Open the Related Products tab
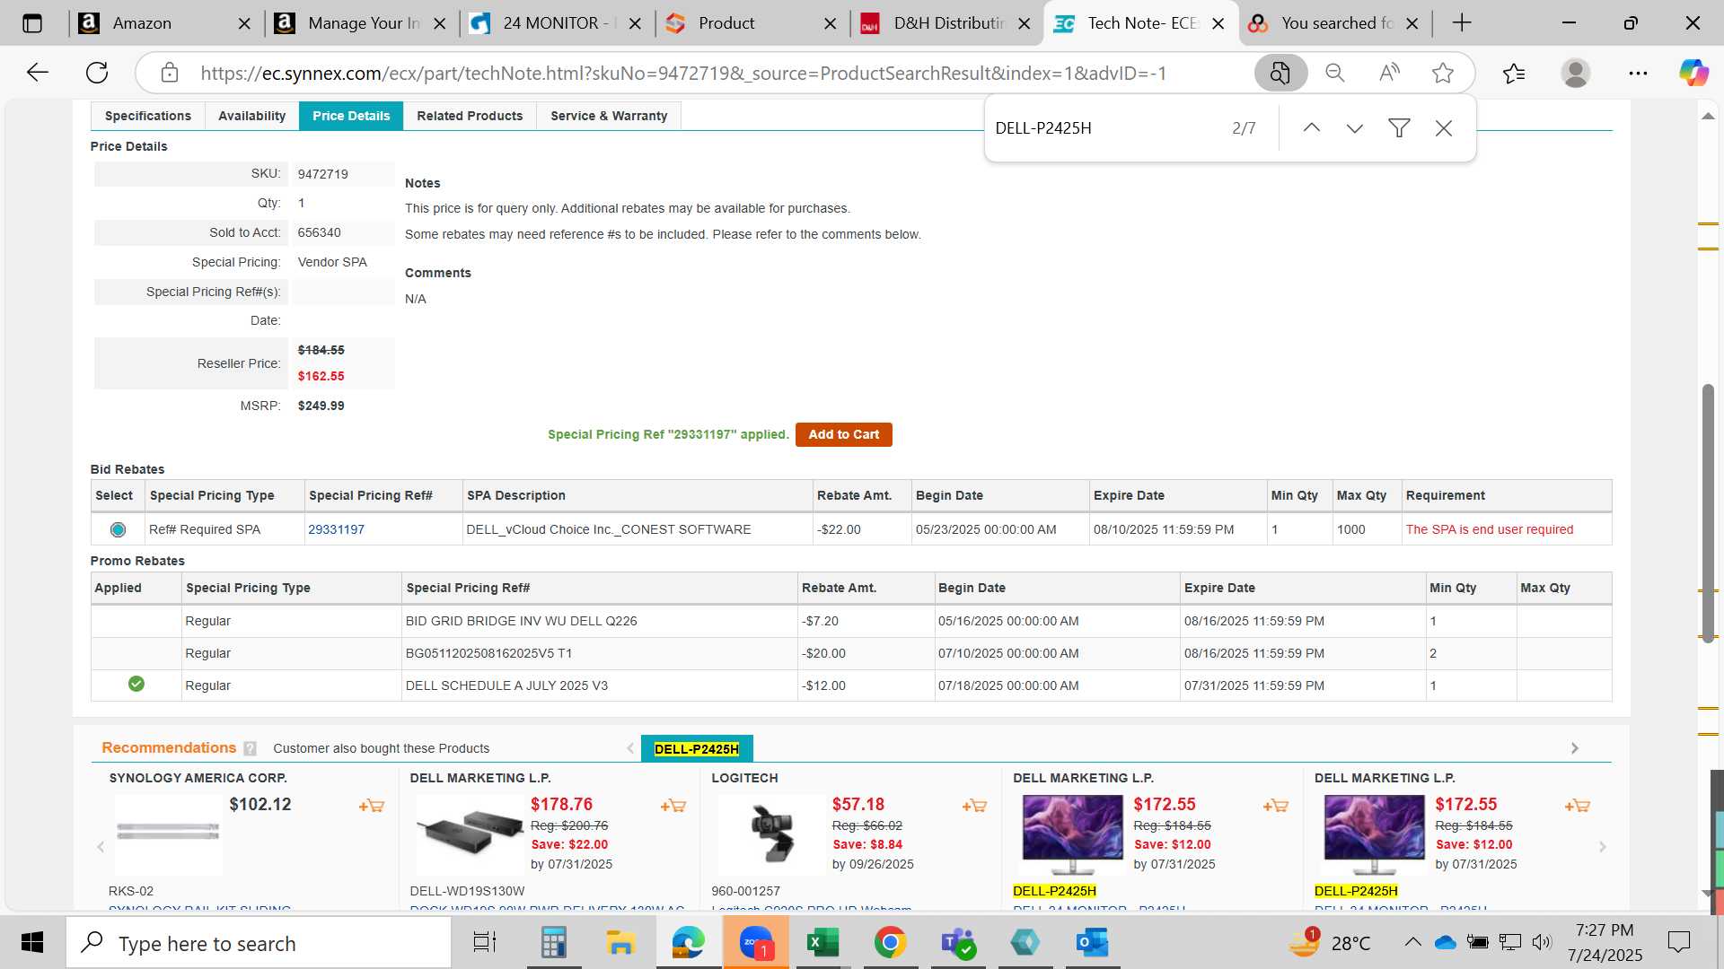The height and width of the screenshot is (969, 1724). click(x=470, y=116)
